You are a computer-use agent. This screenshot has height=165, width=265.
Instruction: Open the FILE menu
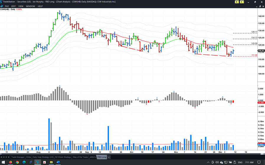7,6
